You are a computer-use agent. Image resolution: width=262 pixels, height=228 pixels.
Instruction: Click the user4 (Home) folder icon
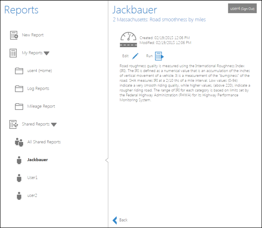pyautogui.click(x=19, y=71)
